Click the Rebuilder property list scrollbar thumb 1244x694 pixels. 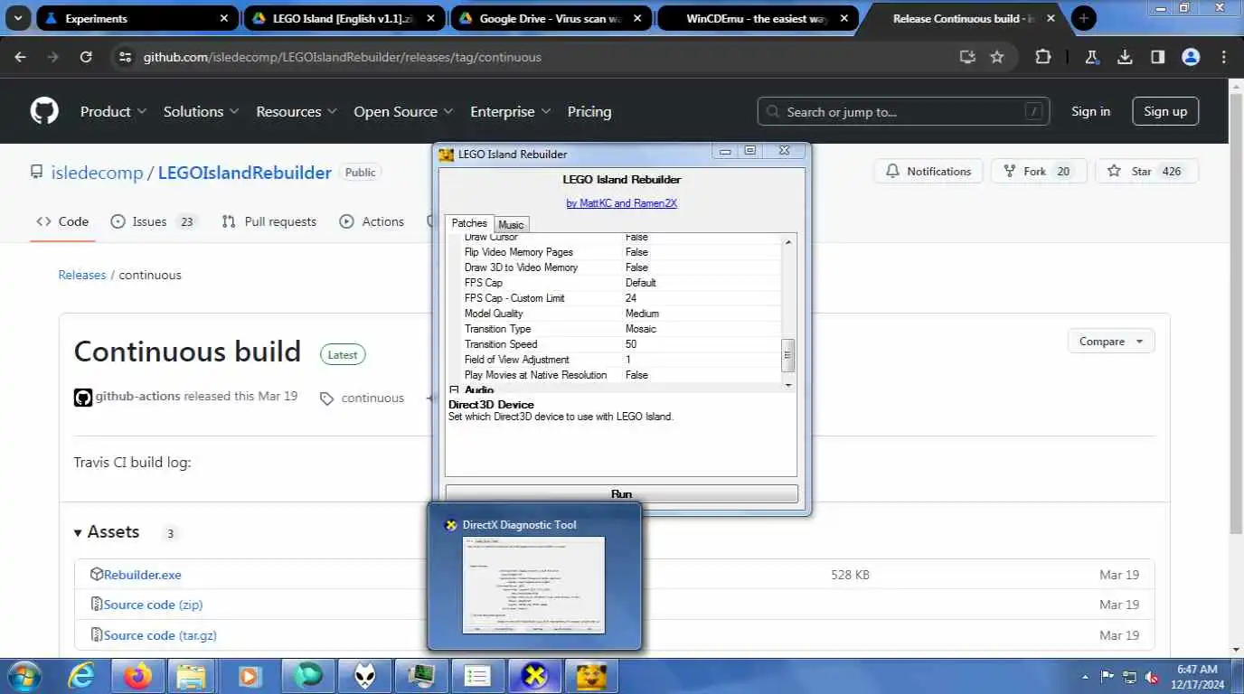(788, 355)
